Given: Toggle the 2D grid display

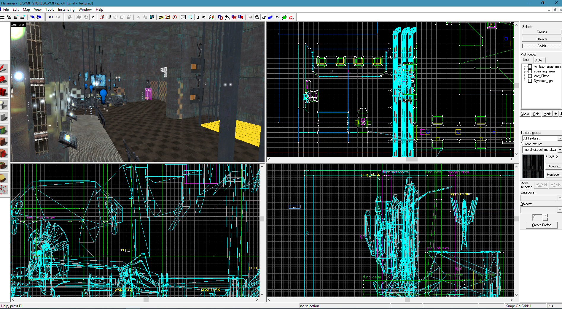Looking at the screenshot, I should pos(3,17).
